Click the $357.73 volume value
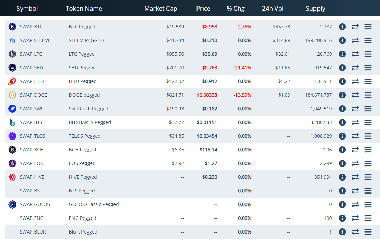The height and width of the screenshot is (239, 380). pyautogui.click(x=281, y=27)
